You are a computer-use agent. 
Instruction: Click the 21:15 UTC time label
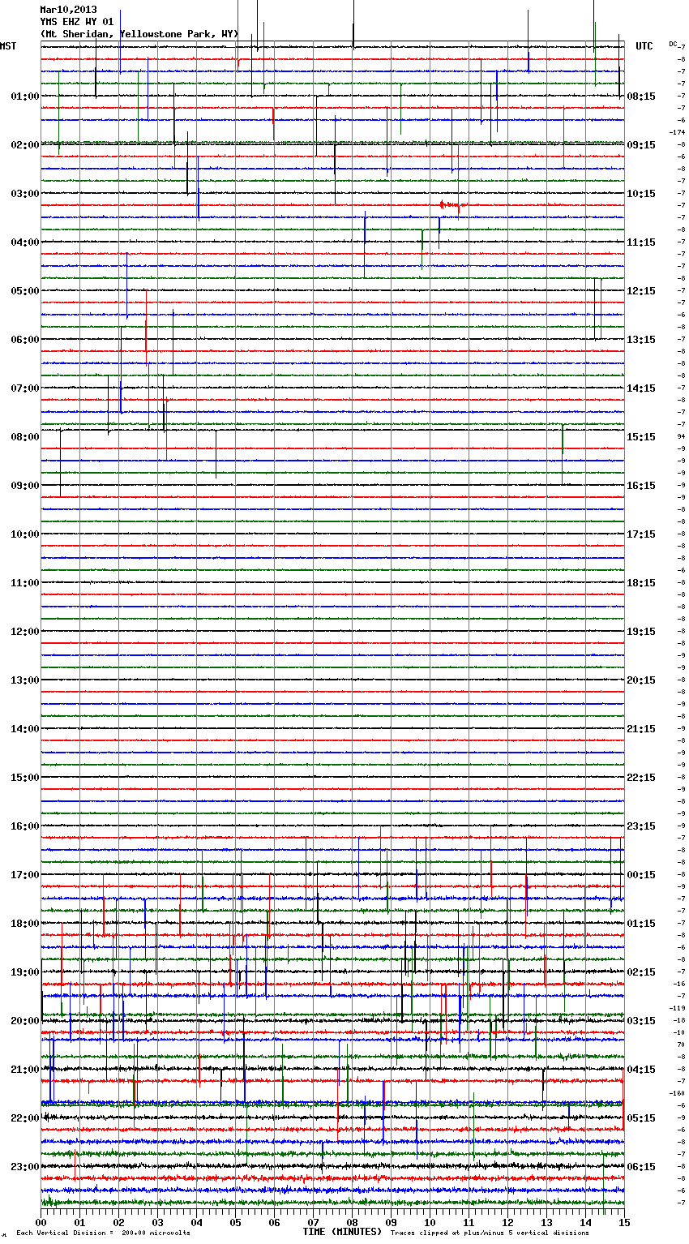point(641,729)
